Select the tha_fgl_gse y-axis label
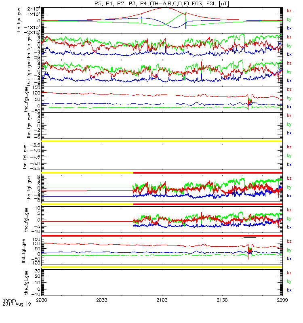Image resolution: width=303 pixels, height=323 pixels. (x=25, y=157)
